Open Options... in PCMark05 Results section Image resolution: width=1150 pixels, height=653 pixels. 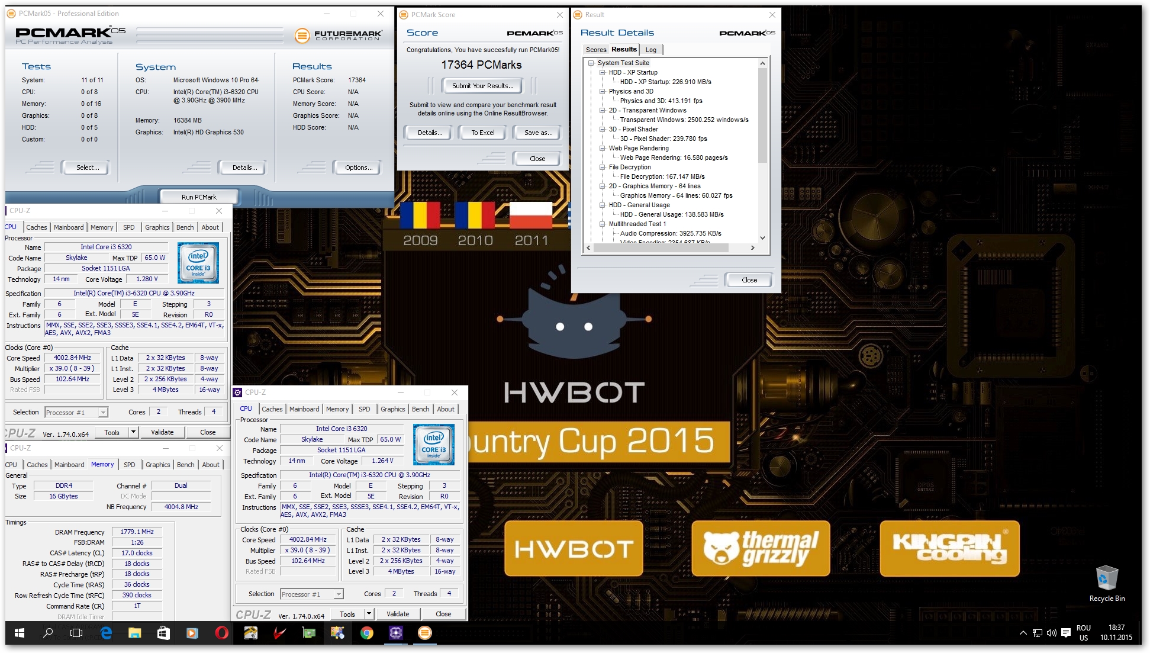(x=359, y=168)
